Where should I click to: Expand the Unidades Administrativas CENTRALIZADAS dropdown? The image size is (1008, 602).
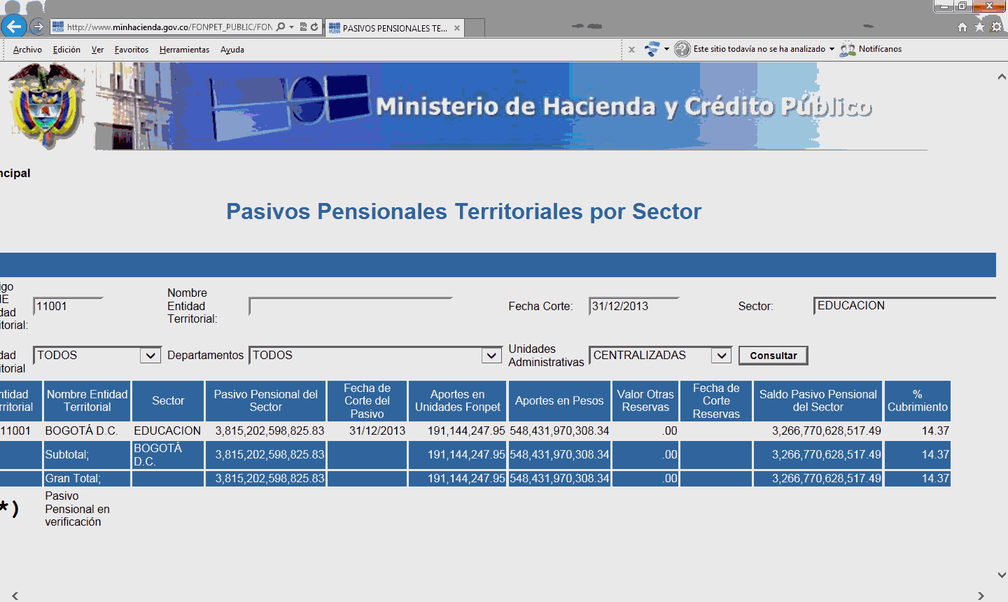(x=721, y=356)
